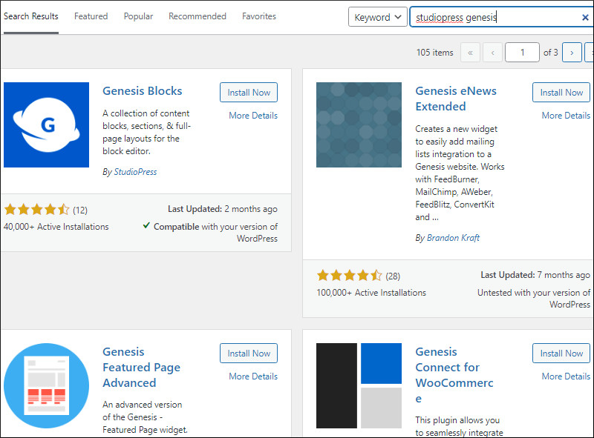594x438 pixels.
Task: Go to the next page of results
Action: (572, 52)
